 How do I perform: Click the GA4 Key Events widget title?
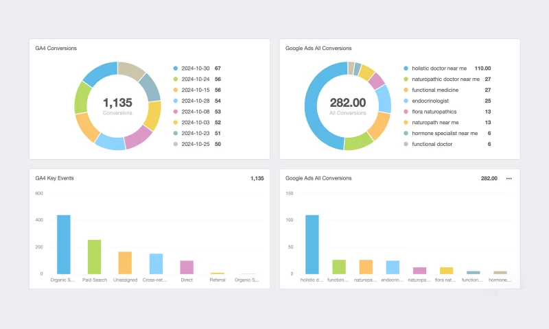pyautogui.click(x=55, y=178)
